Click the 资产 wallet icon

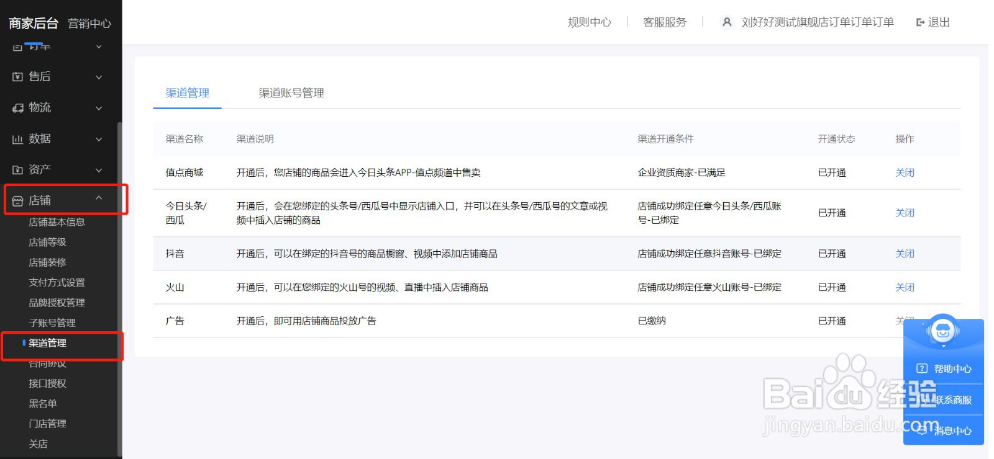(x=17, y=170)
